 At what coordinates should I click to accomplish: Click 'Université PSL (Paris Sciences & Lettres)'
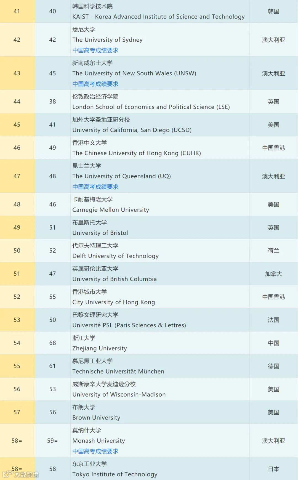(x=129, y=325)
